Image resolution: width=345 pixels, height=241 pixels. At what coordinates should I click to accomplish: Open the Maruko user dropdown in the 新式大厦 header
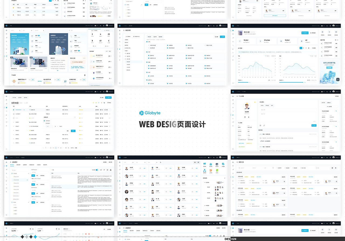(335, 26)
